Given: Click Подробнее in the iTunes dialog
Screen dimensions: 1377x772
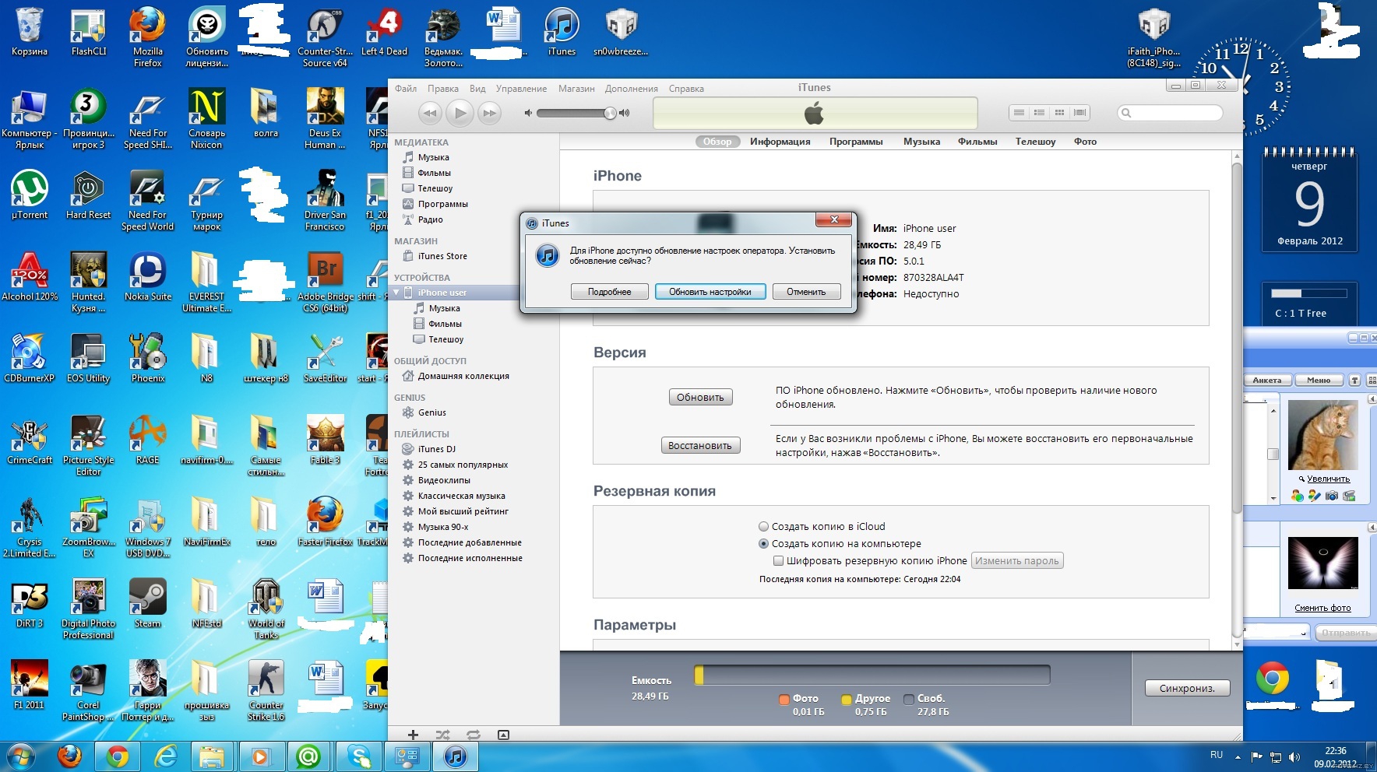Looking at the screenshot, I should [x=610, y=292].
